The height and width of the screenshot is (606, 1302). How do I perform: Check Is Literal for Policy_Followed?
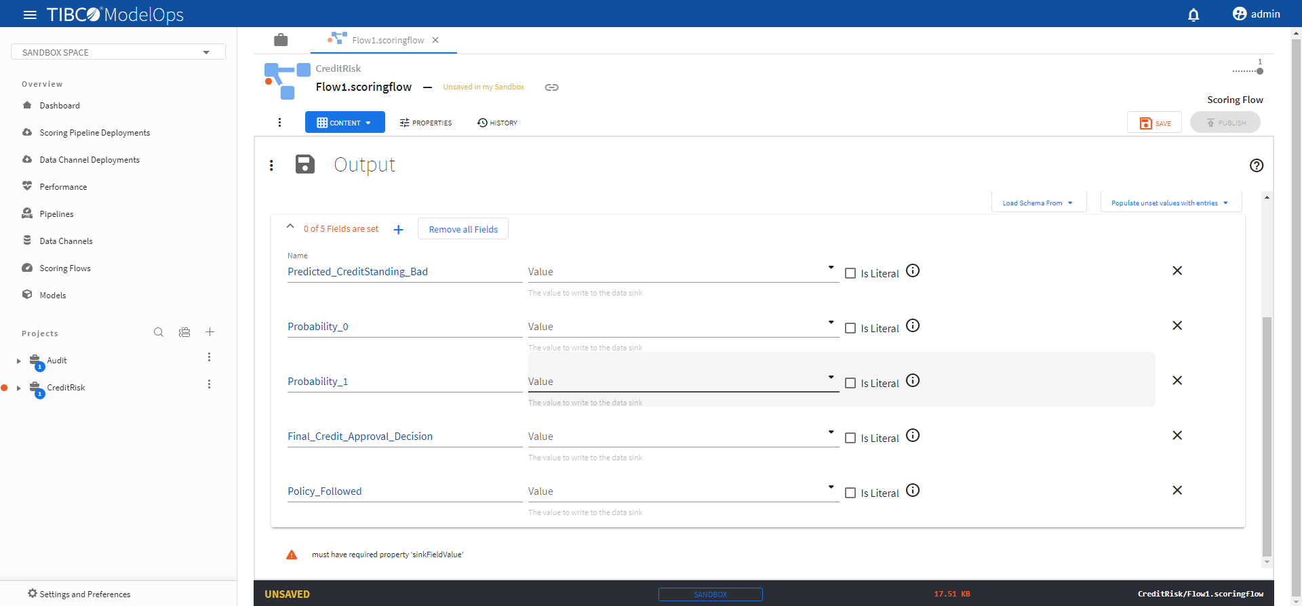[x=850, y=493]
